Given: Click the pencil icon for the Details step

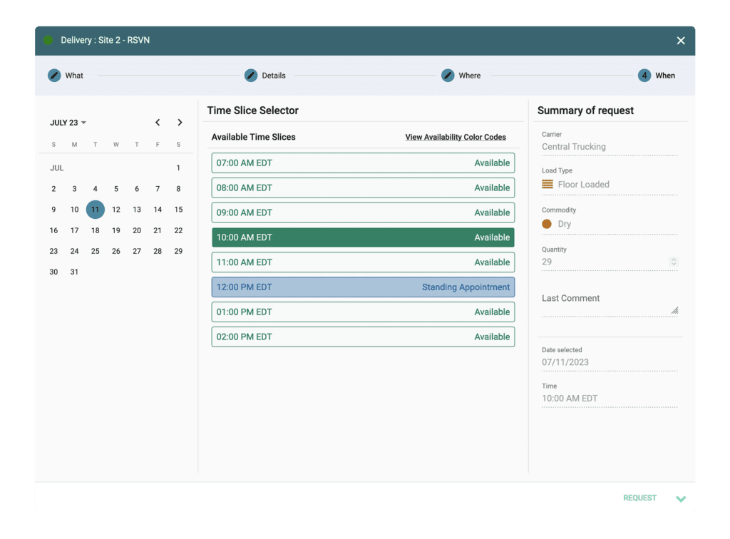Looking at the screenshot, I should coord(251,76).
